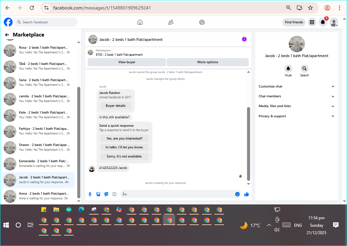Open the Friends icon in the top navigation

tap(171, 22)
